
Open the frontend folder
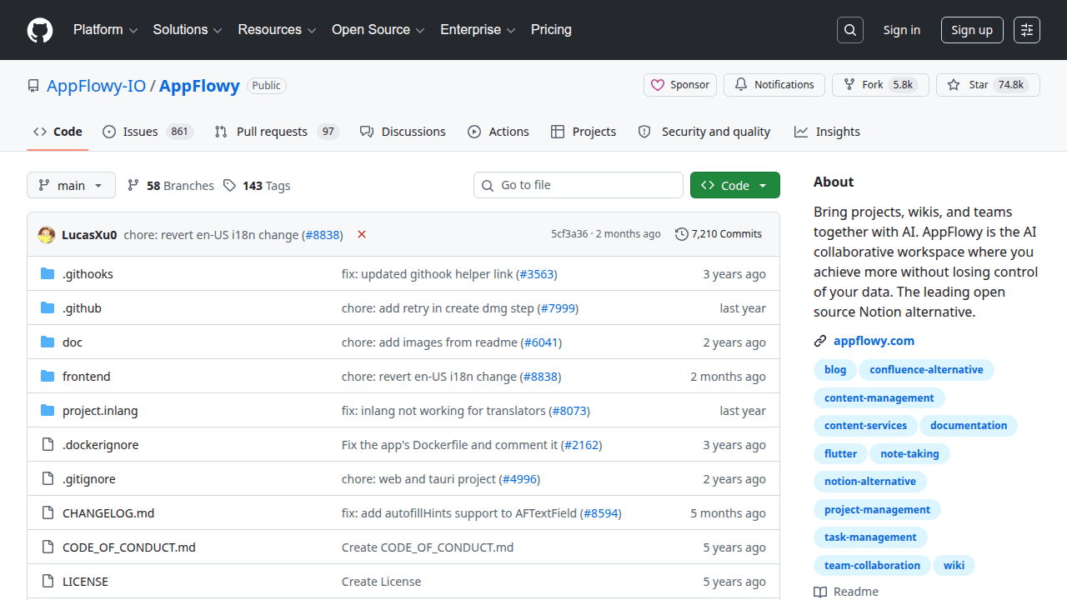(86, 377)
